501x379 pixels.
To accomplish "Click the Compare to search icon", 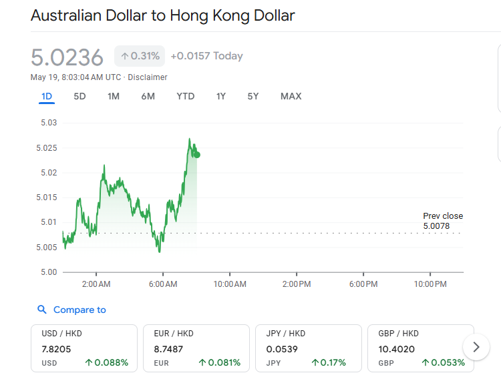I will point(42,310).
